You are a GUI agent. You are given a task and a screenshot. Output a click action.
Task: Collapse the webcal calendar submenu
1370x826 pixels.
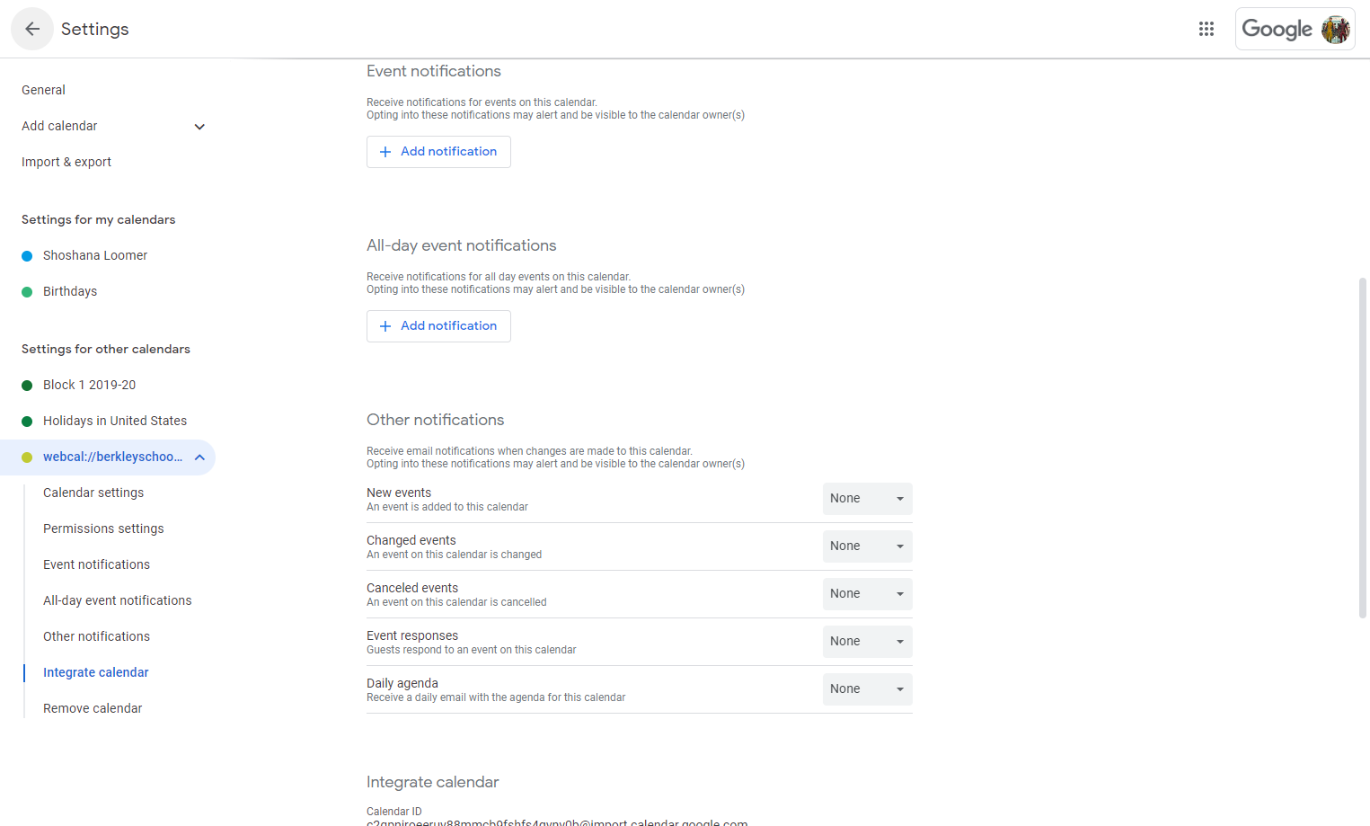pyautogui.click(x=199, y=457)
